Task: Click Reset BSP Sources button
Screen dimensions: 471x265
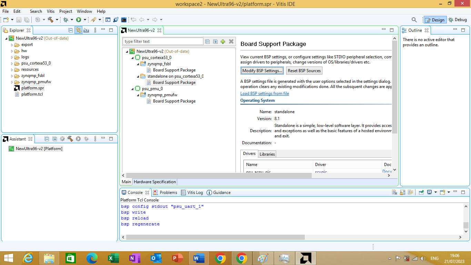Action: [304, 71]
